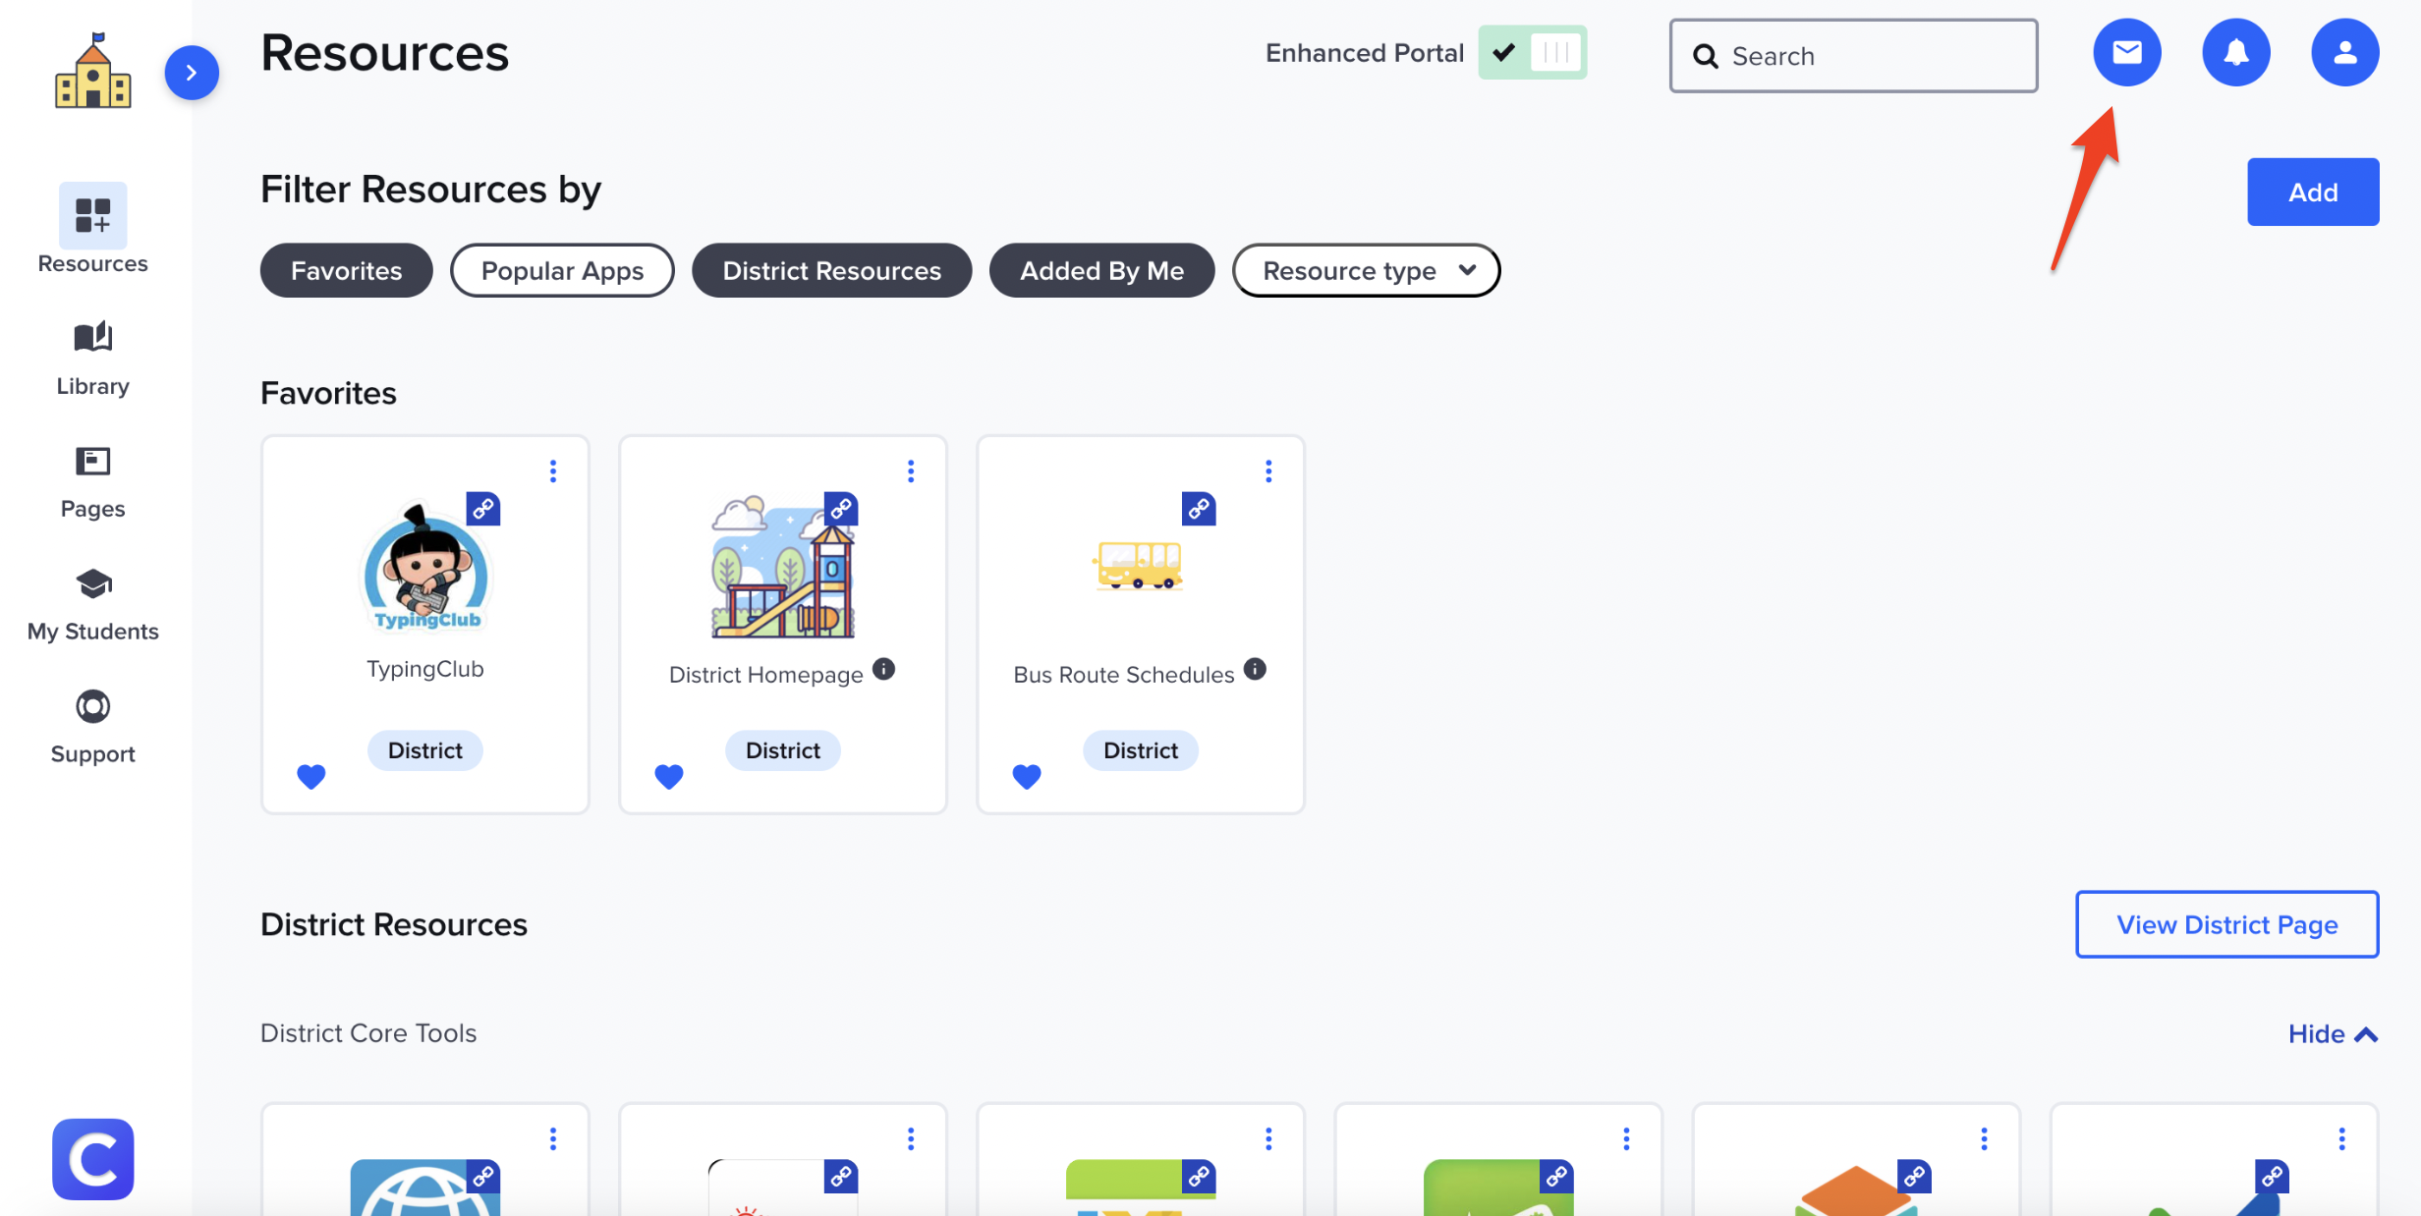Click the Clever C logo icon
Viewport: 2421px width, 1216px height.
click(92, 1158)
